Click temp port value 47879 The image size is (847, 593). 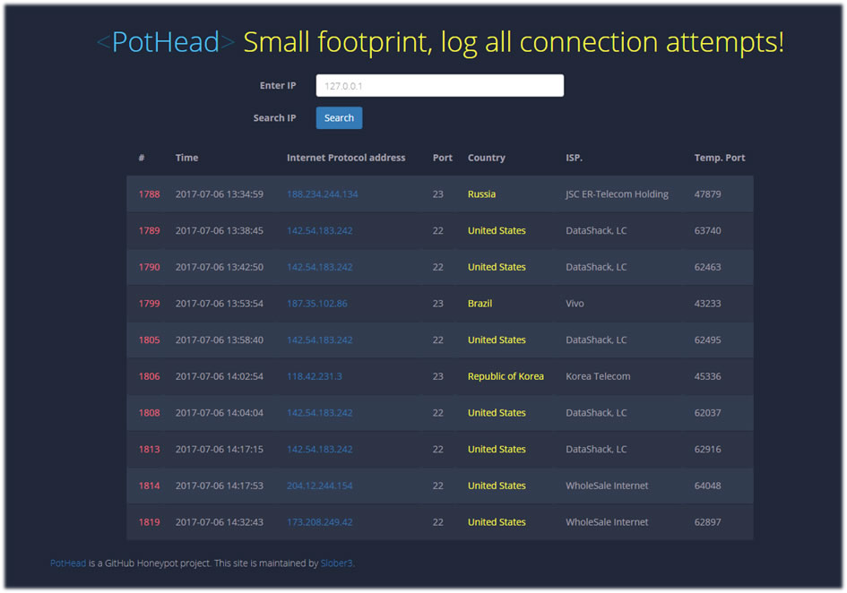coord(708,193)
